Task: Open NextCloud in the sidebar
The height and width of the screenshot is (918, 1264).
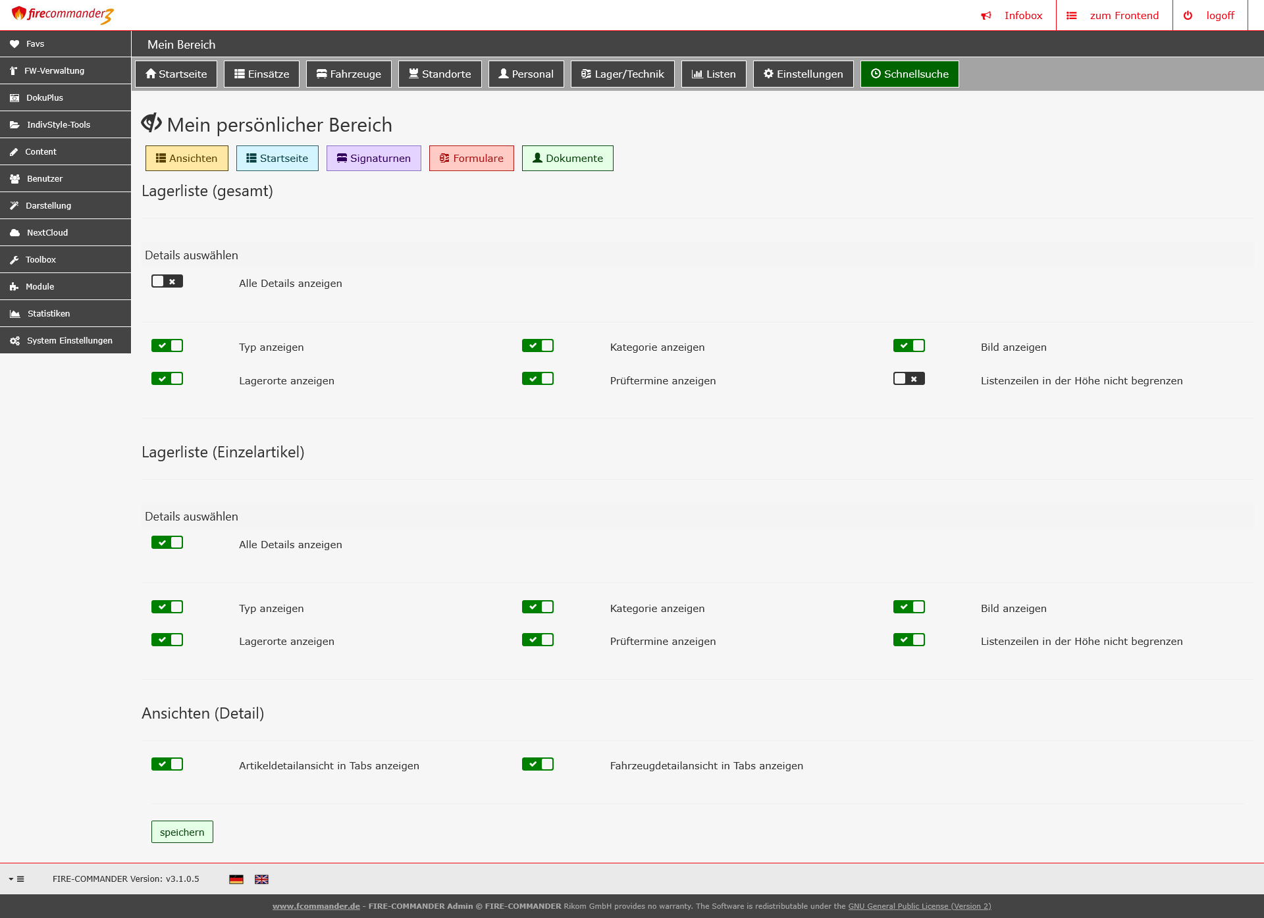Action: click(x=47, y=233)
